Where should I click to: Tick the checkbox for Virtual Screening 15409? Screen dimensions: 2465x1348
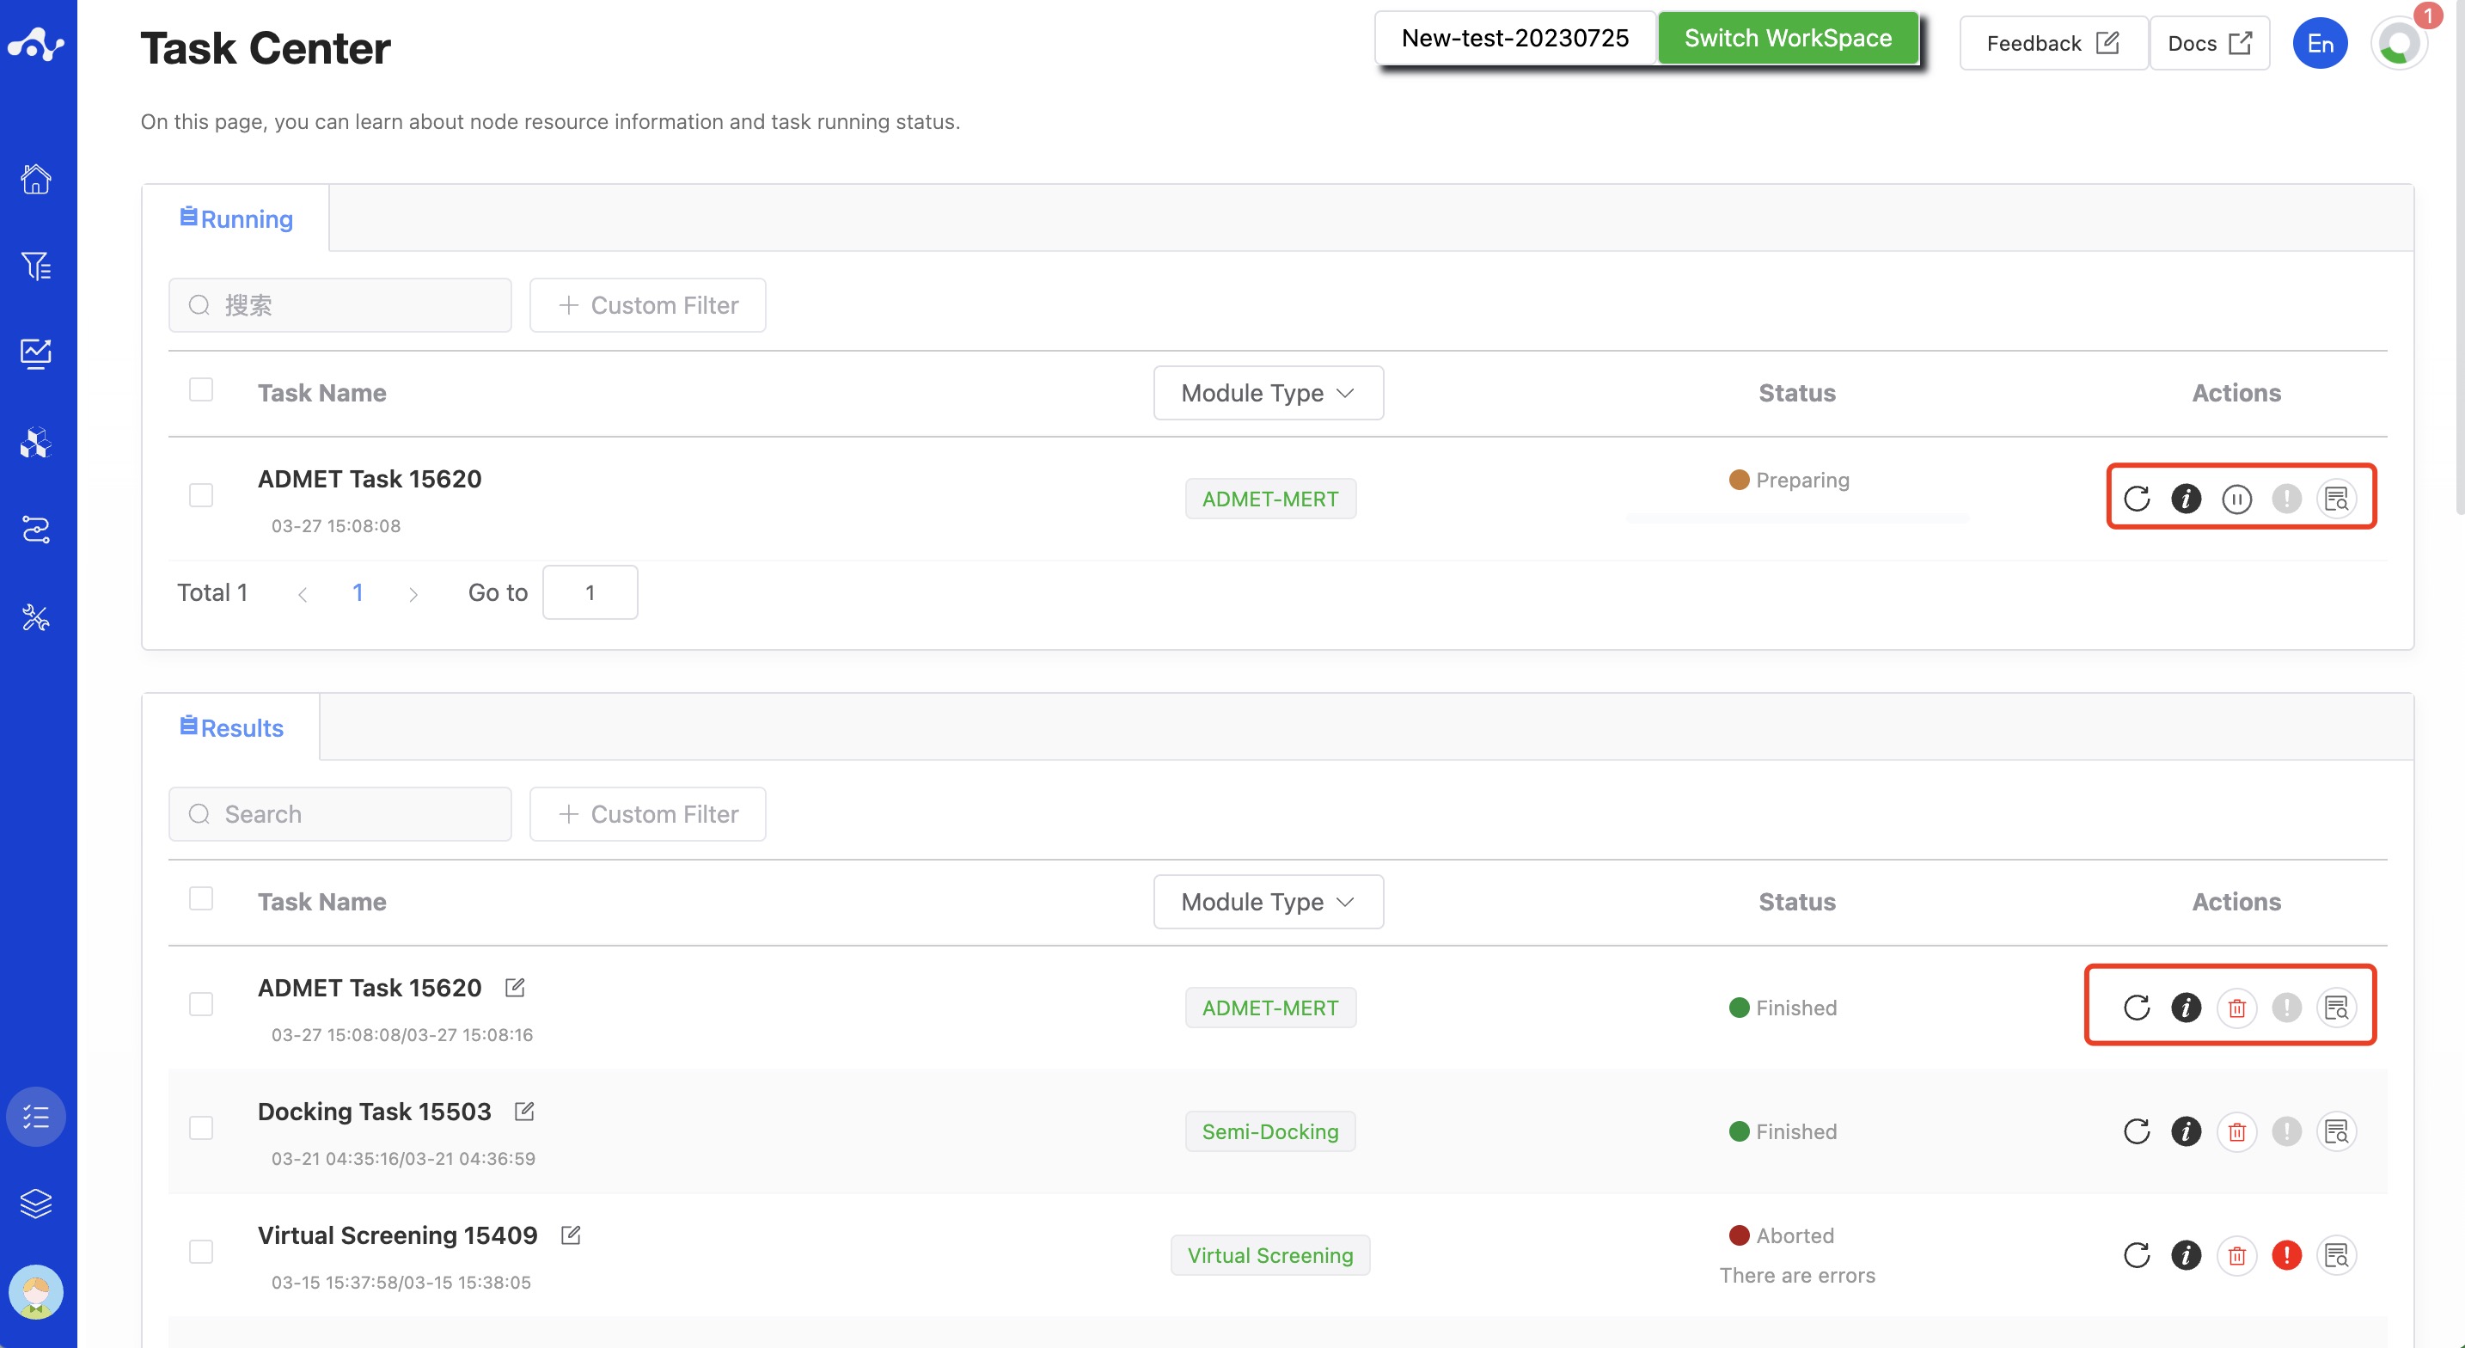click(201, 1252)
